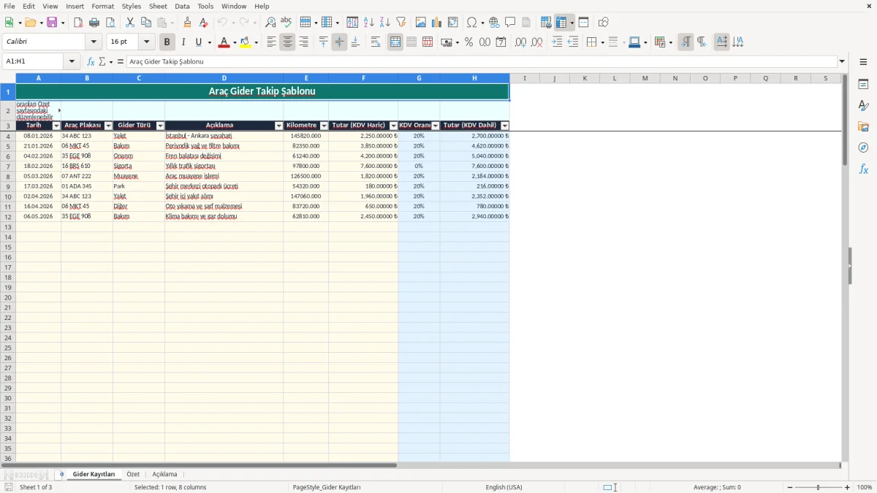Click the Sheet 1 of 3 status
This screenshot has width=877, height=493.
(36, 487)
